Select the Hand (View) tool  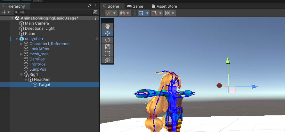tap(107, 27)
